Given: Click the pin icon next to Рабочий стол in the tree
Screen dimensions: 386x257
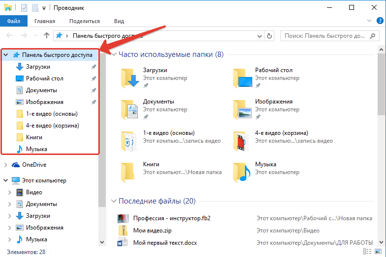Looking at the screenshot, I should [93, 78].
